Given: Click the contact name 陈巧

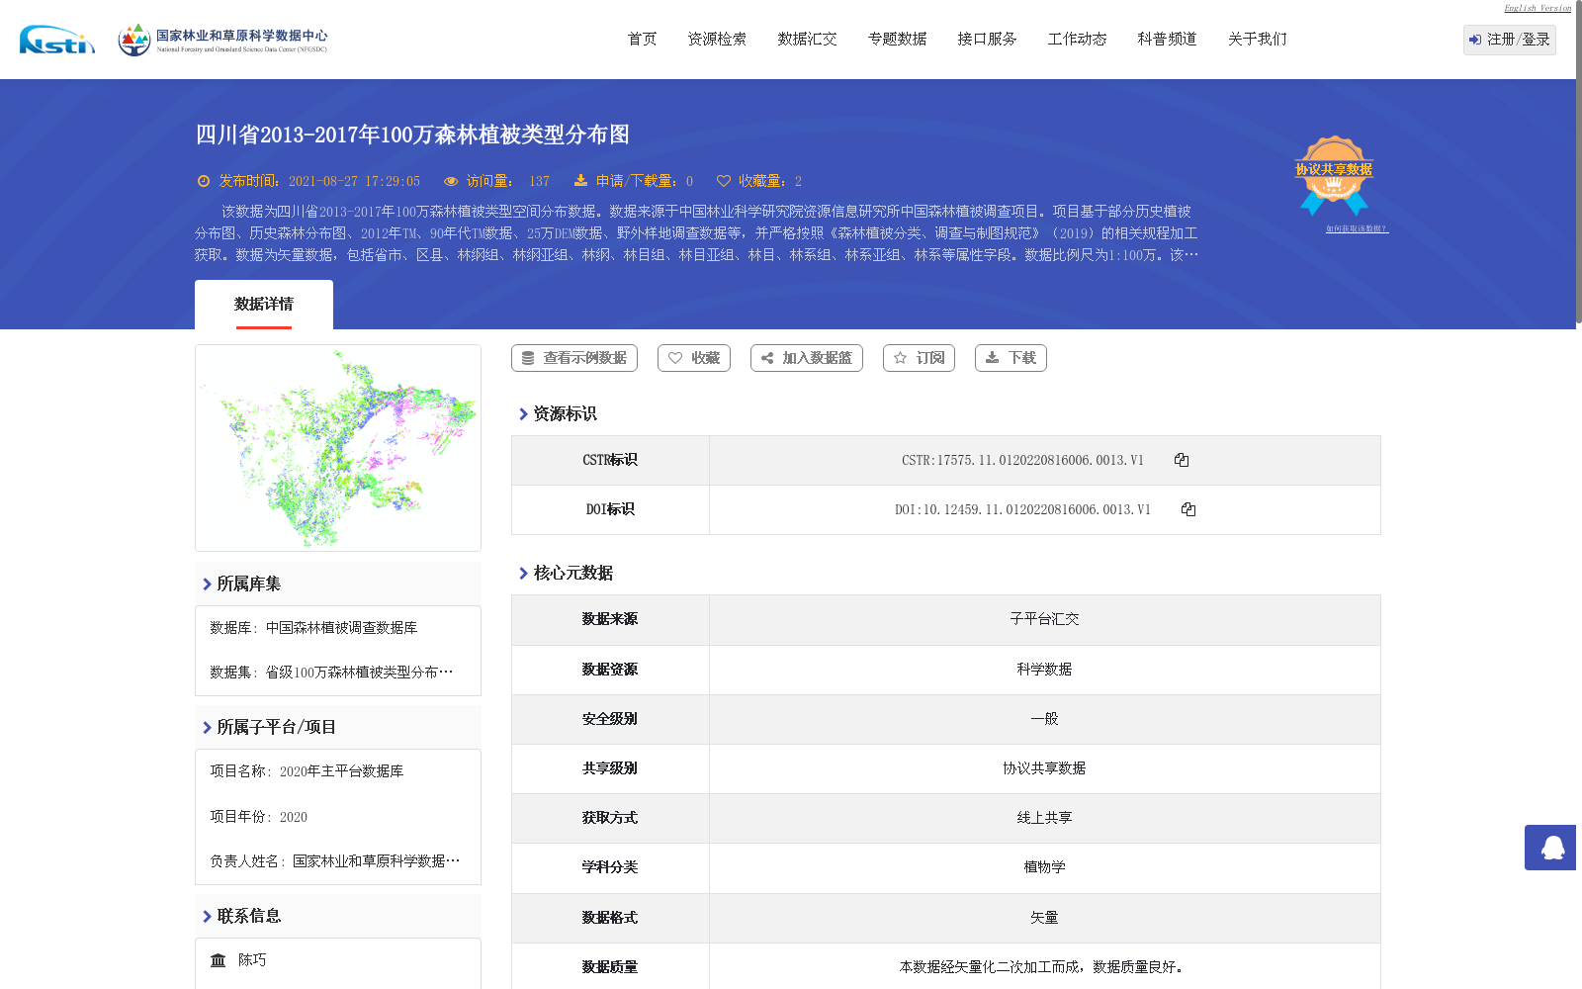Looking at the screenshot, I should pyautogui.click(x=252, y=960).
